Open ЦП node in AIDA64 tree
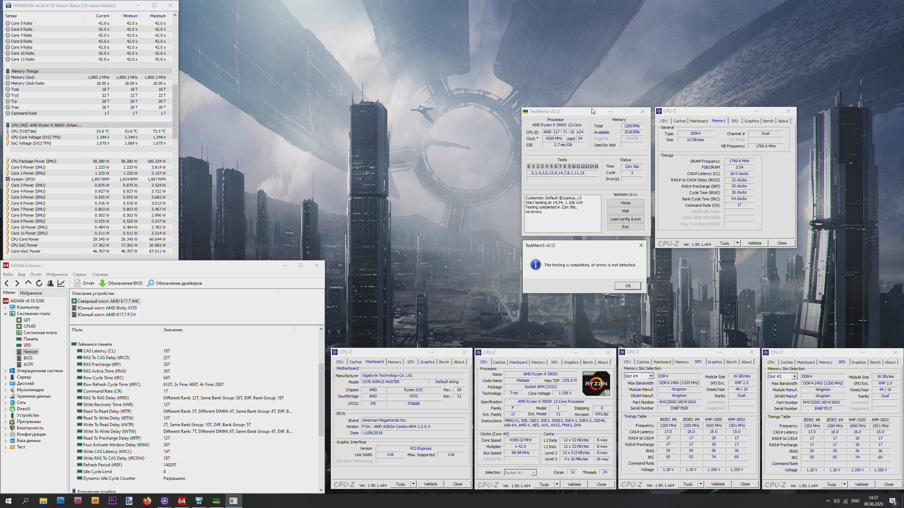The width and height of the screenshot is (904, 508). pyautogui.click(x=23, y=320)
